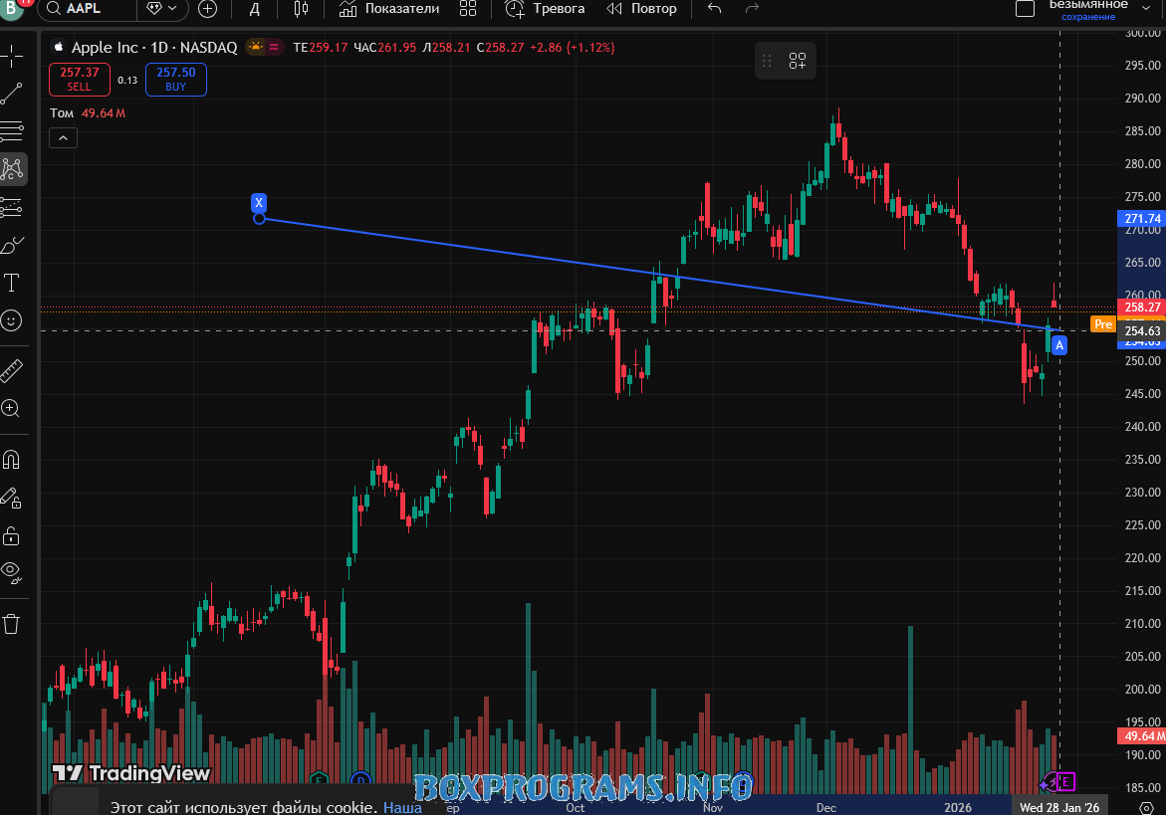The image size is (1166, 815).
Task: Select the crosshair cursor tool
Action: [12, 57]
